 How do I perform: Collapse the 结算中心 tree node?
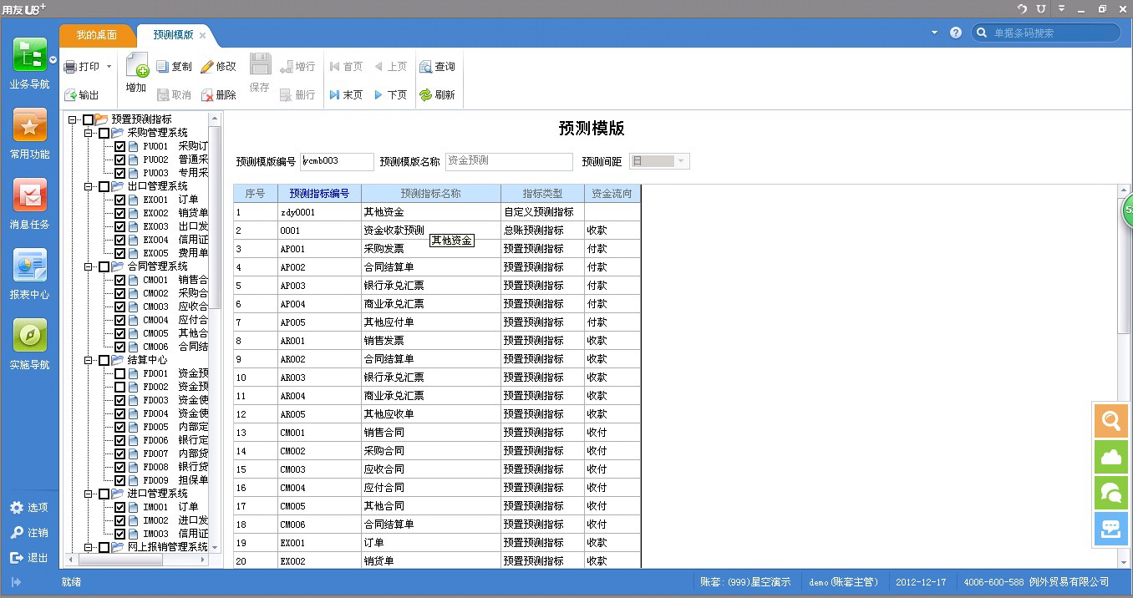(89, 360)
